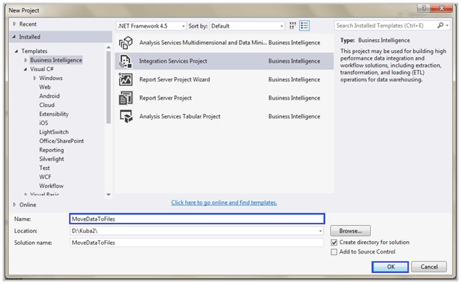Select the Office/SharePoint template category
The image size is (461, 284).
62,141
